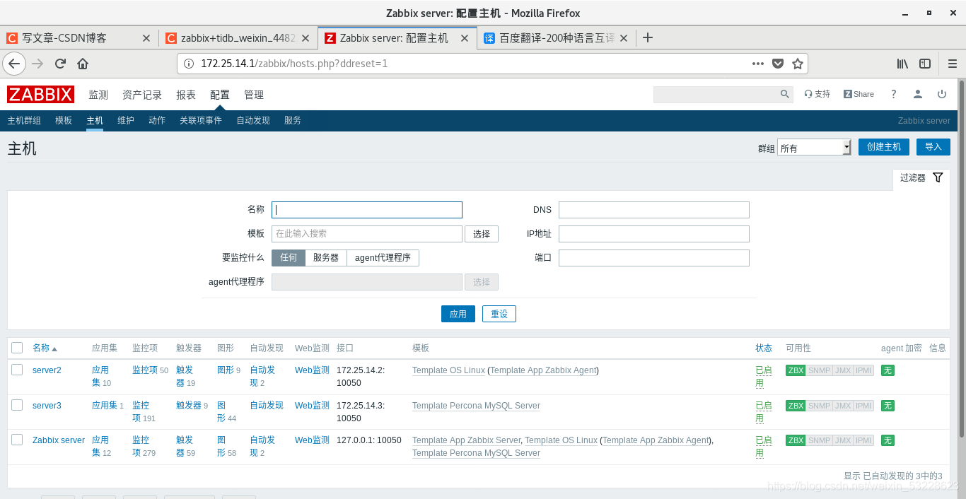Open the 监测 top menu

(98, 95)
